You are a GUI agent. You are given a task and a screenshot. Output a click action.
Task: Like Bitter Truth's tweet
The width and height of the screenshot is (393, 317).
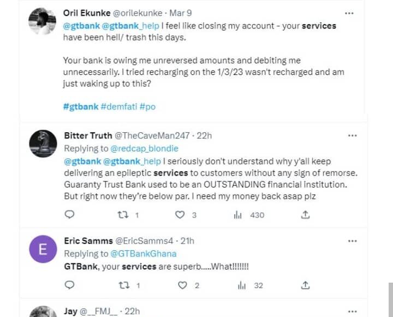180,215
